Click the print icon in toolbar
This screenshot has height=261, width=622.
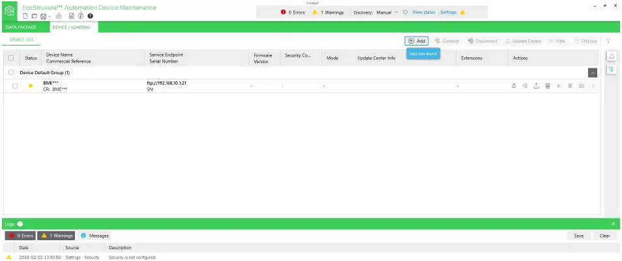click(x=59, y=16)
